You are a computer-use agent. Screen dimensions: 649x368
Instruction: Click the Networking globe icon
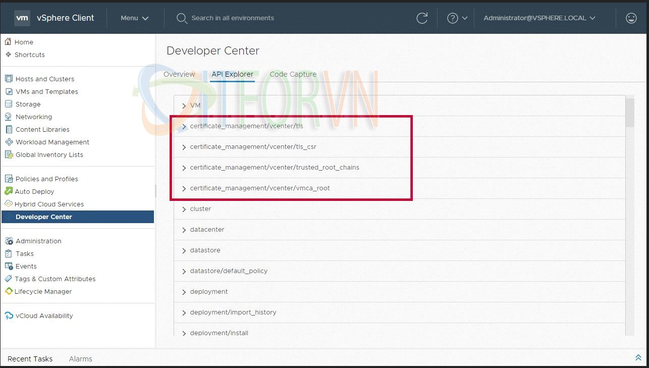[x=9, y=117]
